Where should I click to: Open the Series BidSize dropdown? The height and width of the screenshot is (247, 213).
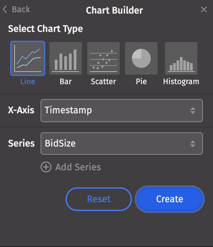[x=122, y=144]
